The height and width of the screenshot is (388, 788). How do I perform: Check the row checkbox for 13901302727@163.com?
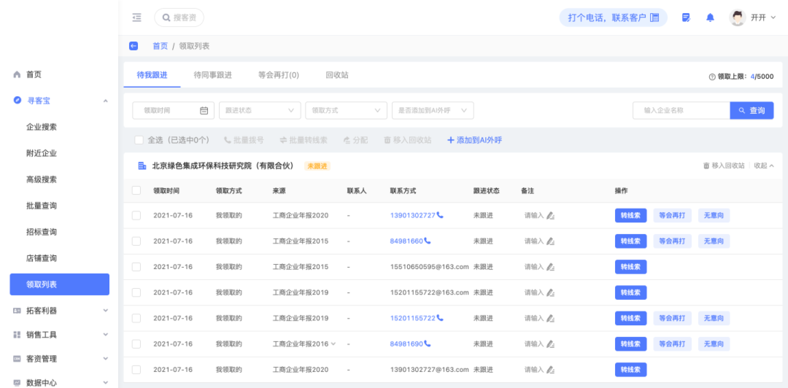(136, 370)
